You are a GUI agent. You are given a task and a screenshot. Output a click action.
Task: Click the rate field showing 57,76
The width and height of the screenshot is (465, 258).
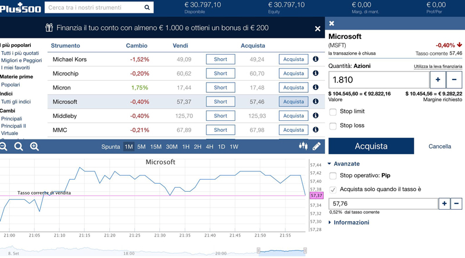(384, 203)
